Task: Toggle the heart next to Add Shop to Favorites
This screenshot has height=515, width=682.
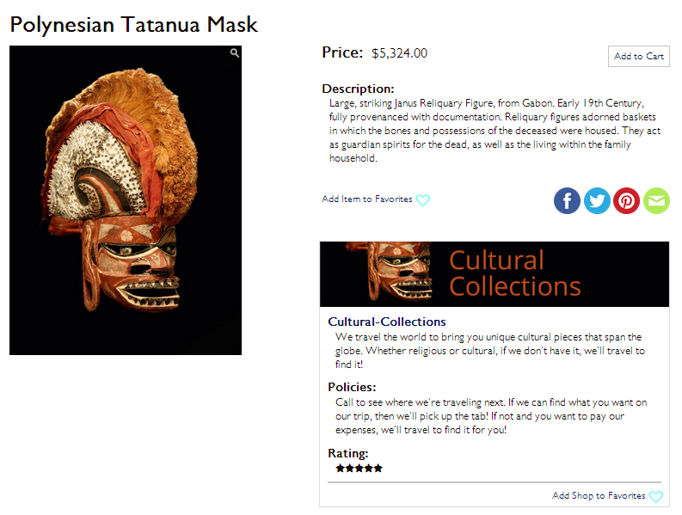Action: (x=656, y=496)
